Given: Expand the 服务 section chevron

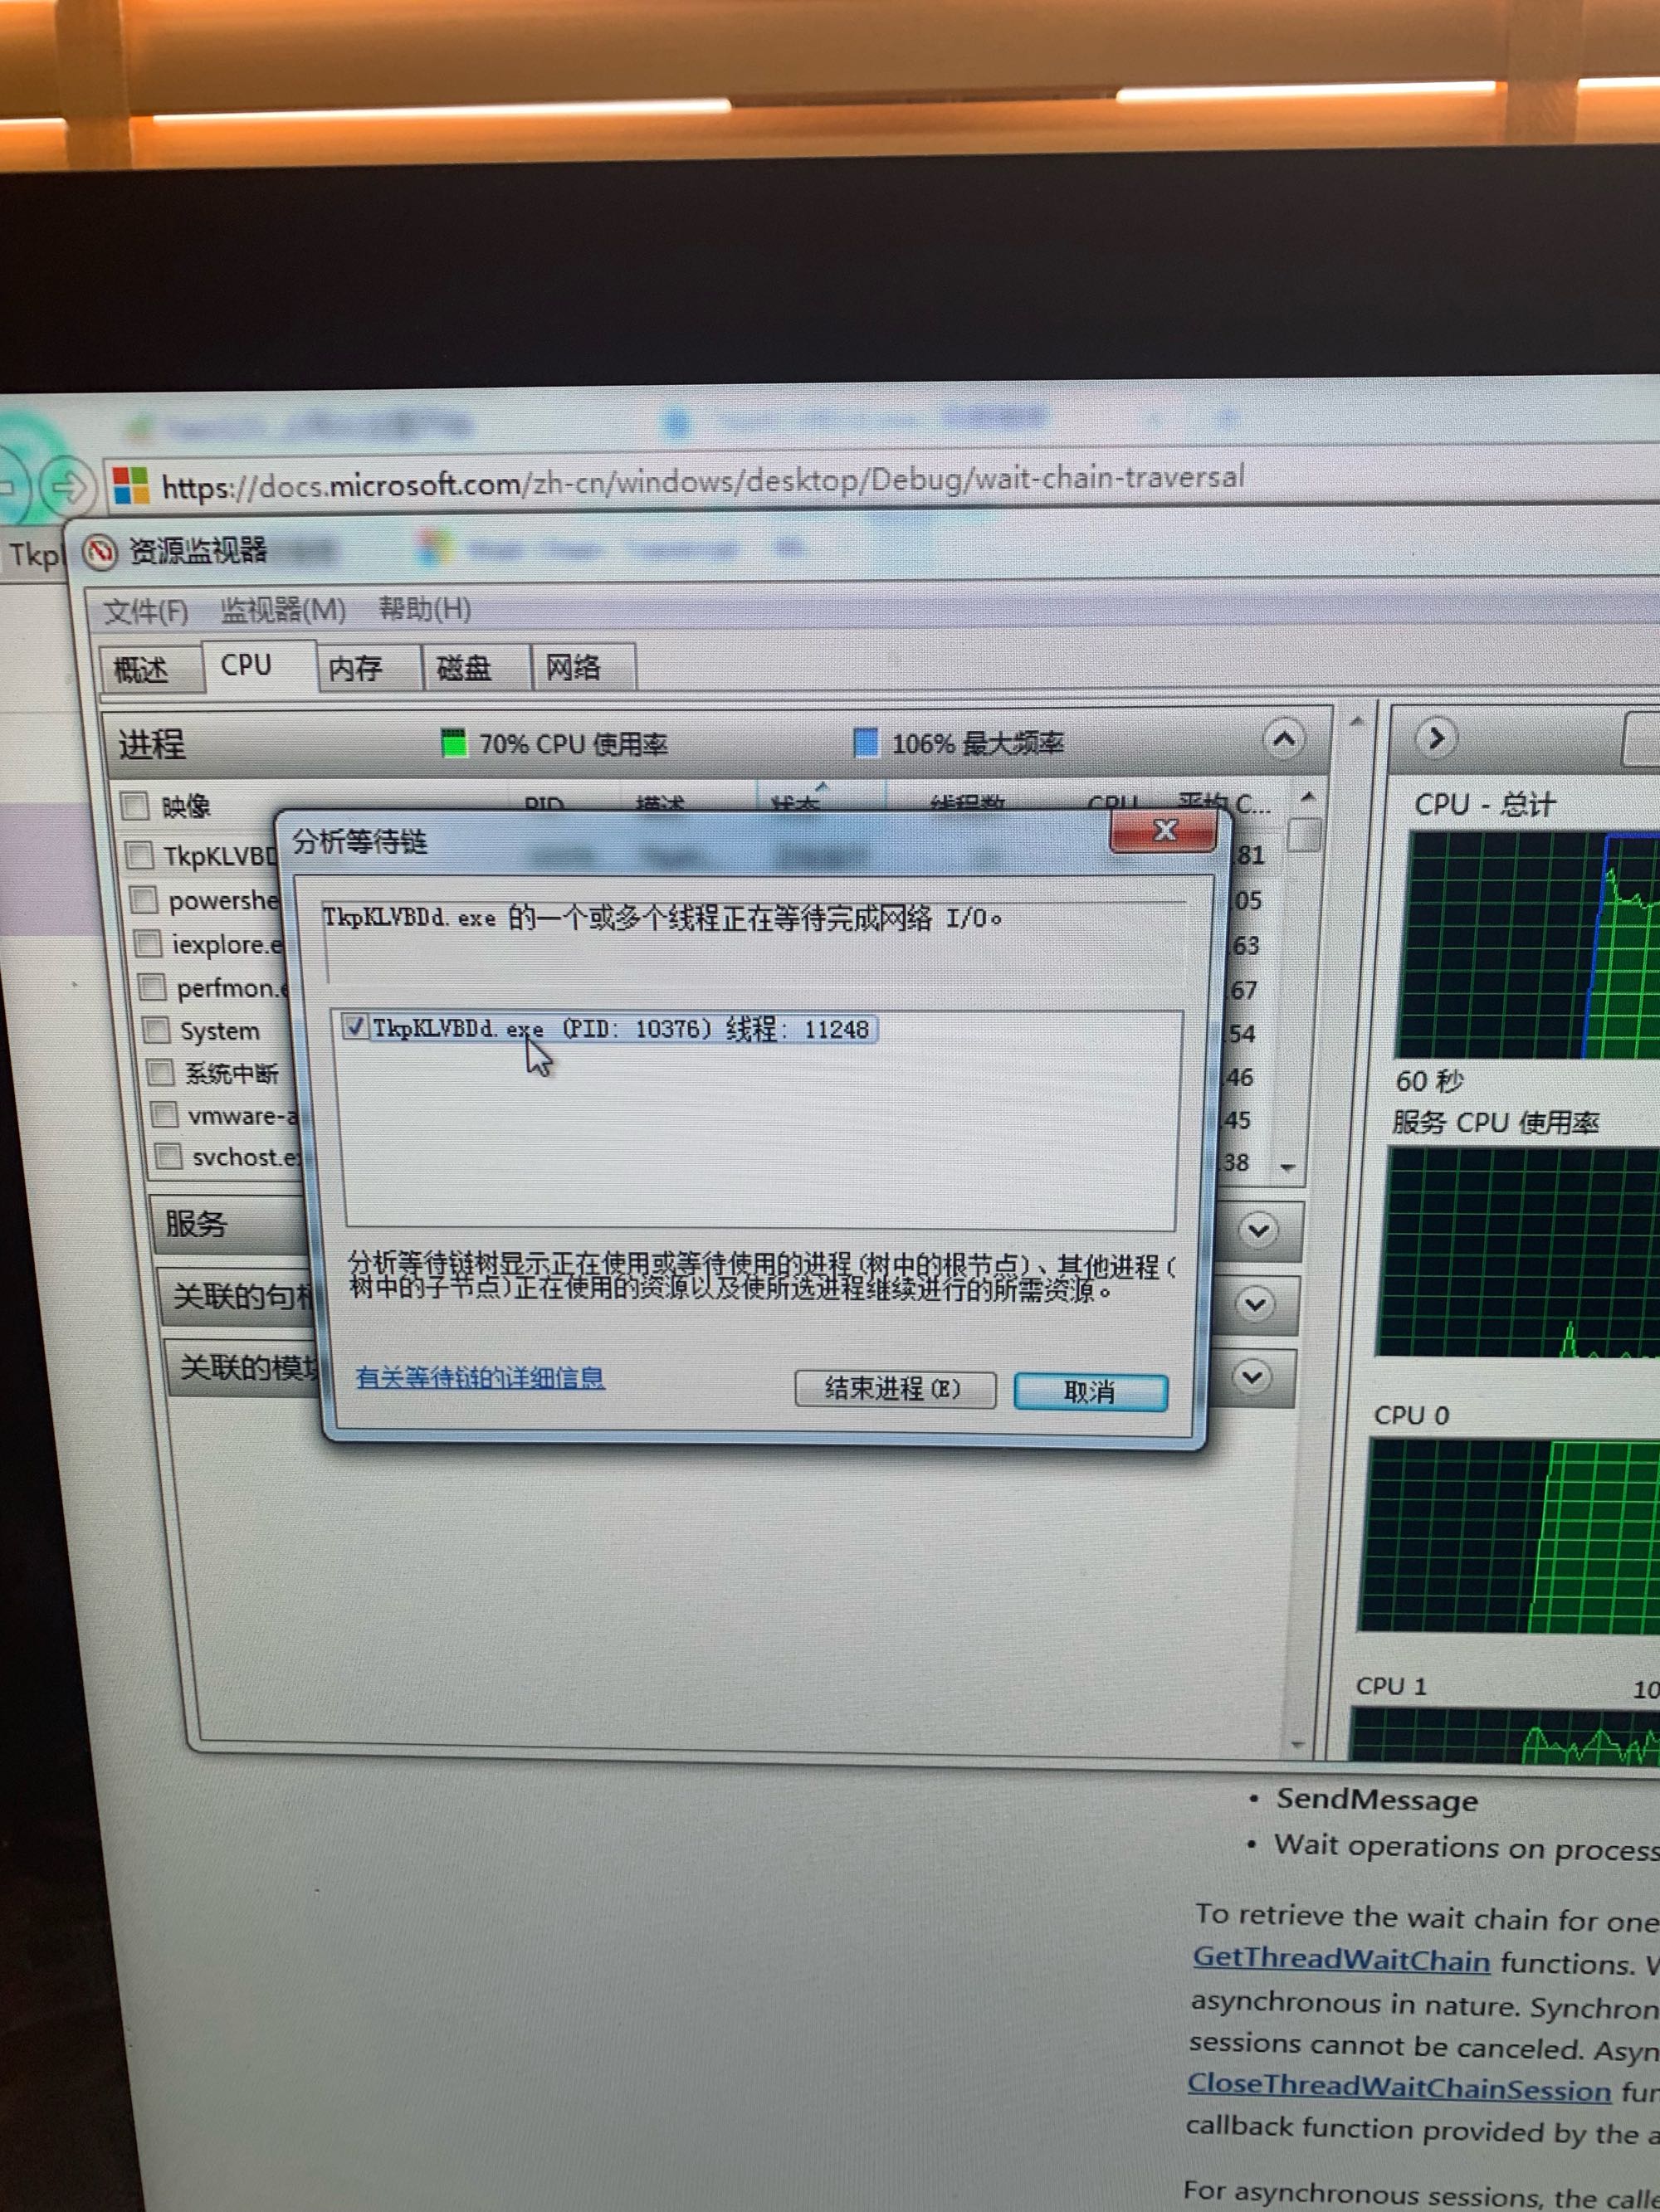Looking at the screenshot, I should [x=1259, y=1230].
